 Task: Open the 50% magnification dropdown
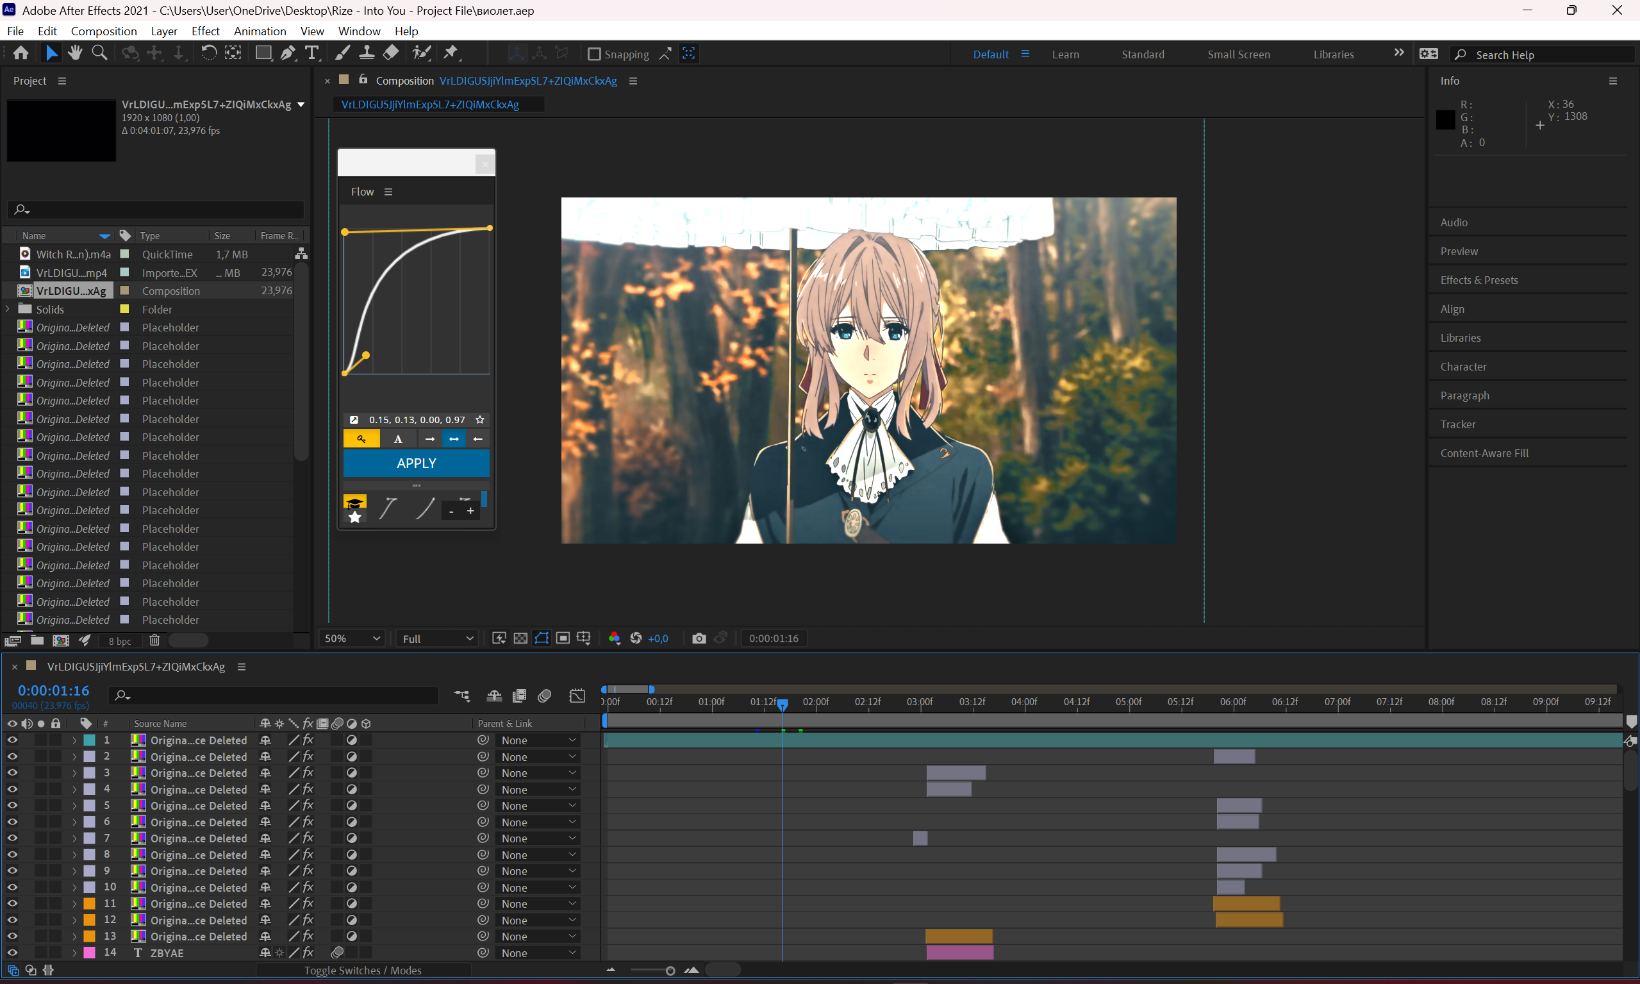(x=352, y=638)
